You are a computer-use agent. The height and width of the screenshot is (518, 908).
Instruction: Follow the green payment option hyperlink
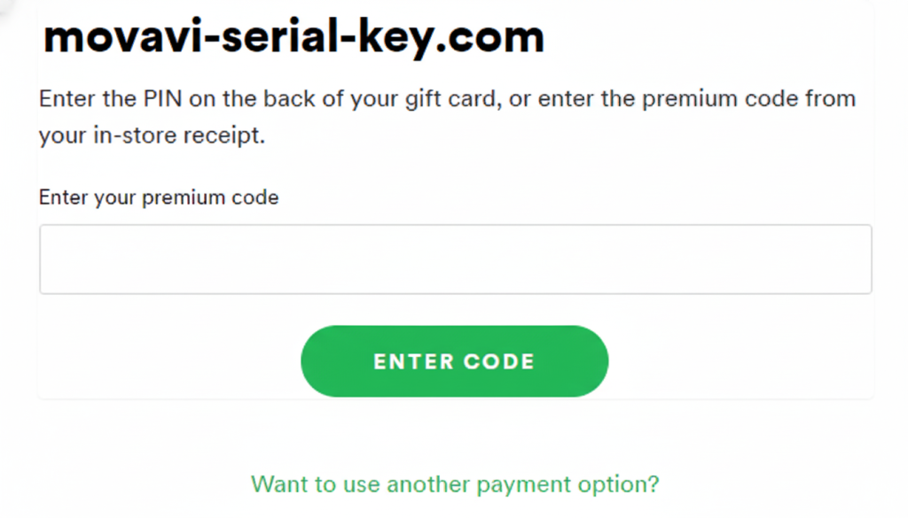tap(454, 484)
